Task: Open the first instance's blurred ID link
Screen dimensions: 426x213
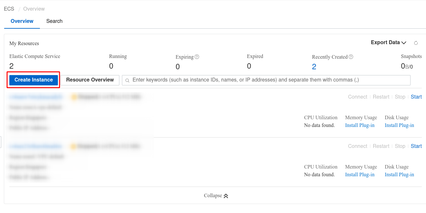Action: (35, 97)
